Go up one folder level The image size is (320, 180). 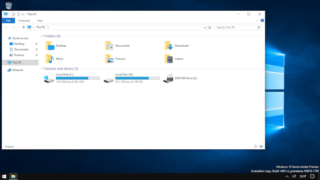pos(23,27)
